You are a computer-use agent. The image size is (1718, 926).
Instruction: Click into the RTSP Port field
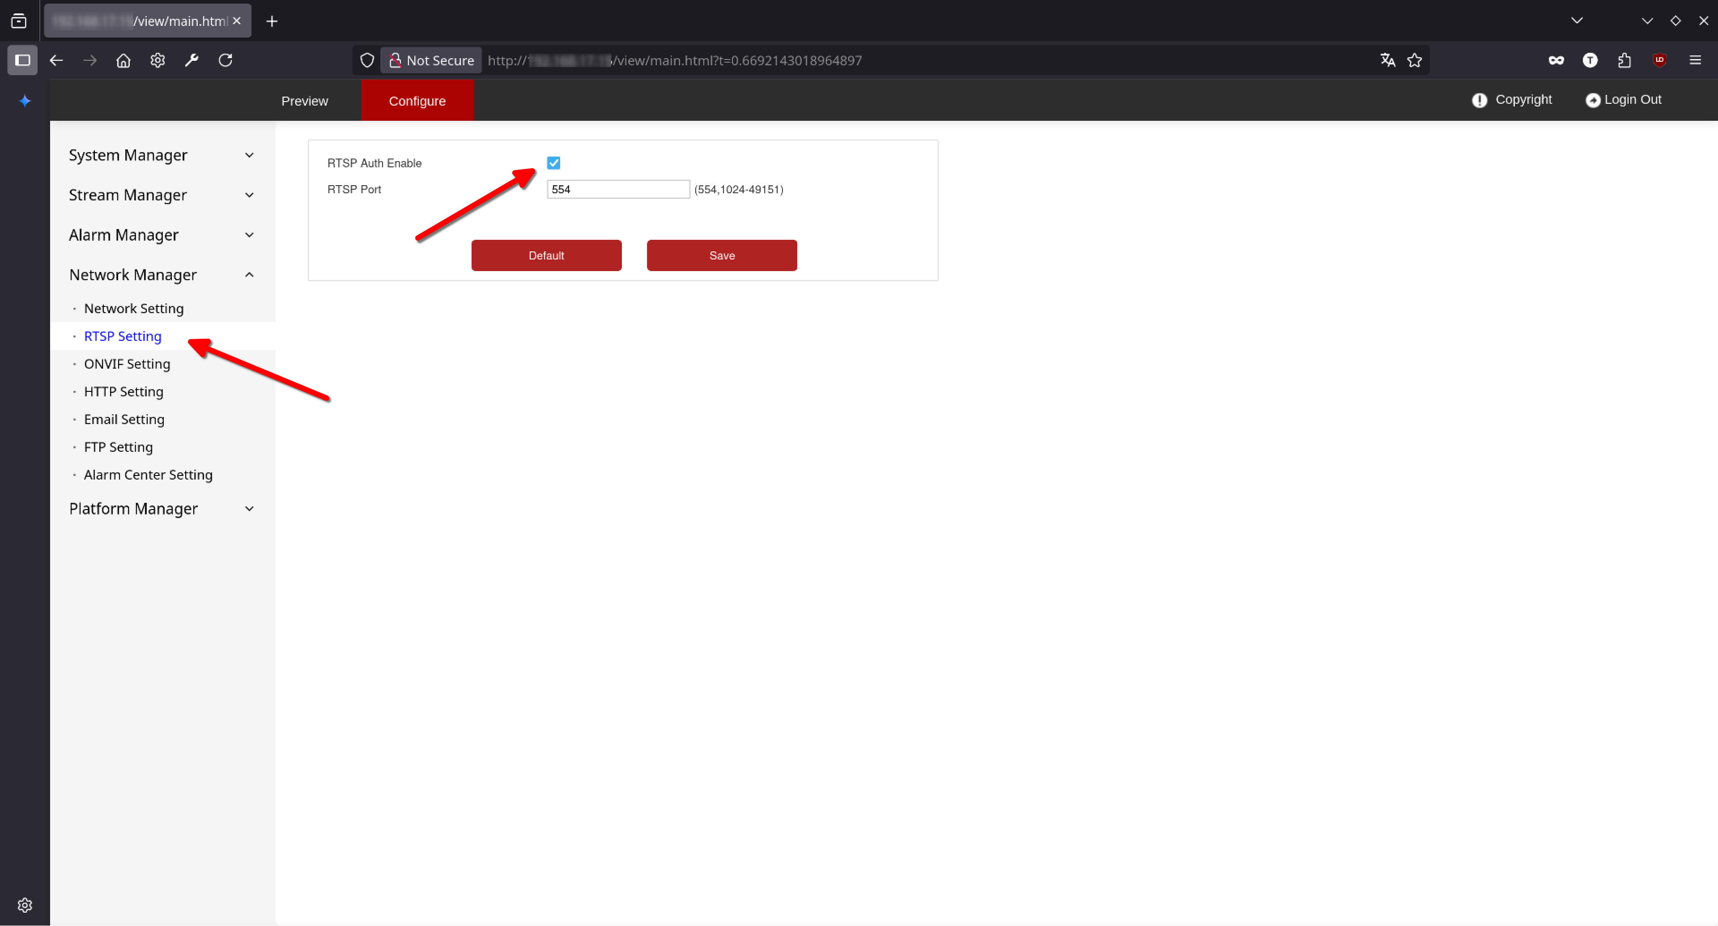617,189
